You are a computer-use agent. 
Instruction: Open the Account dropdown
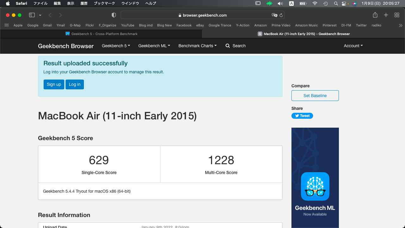point(353,46)
